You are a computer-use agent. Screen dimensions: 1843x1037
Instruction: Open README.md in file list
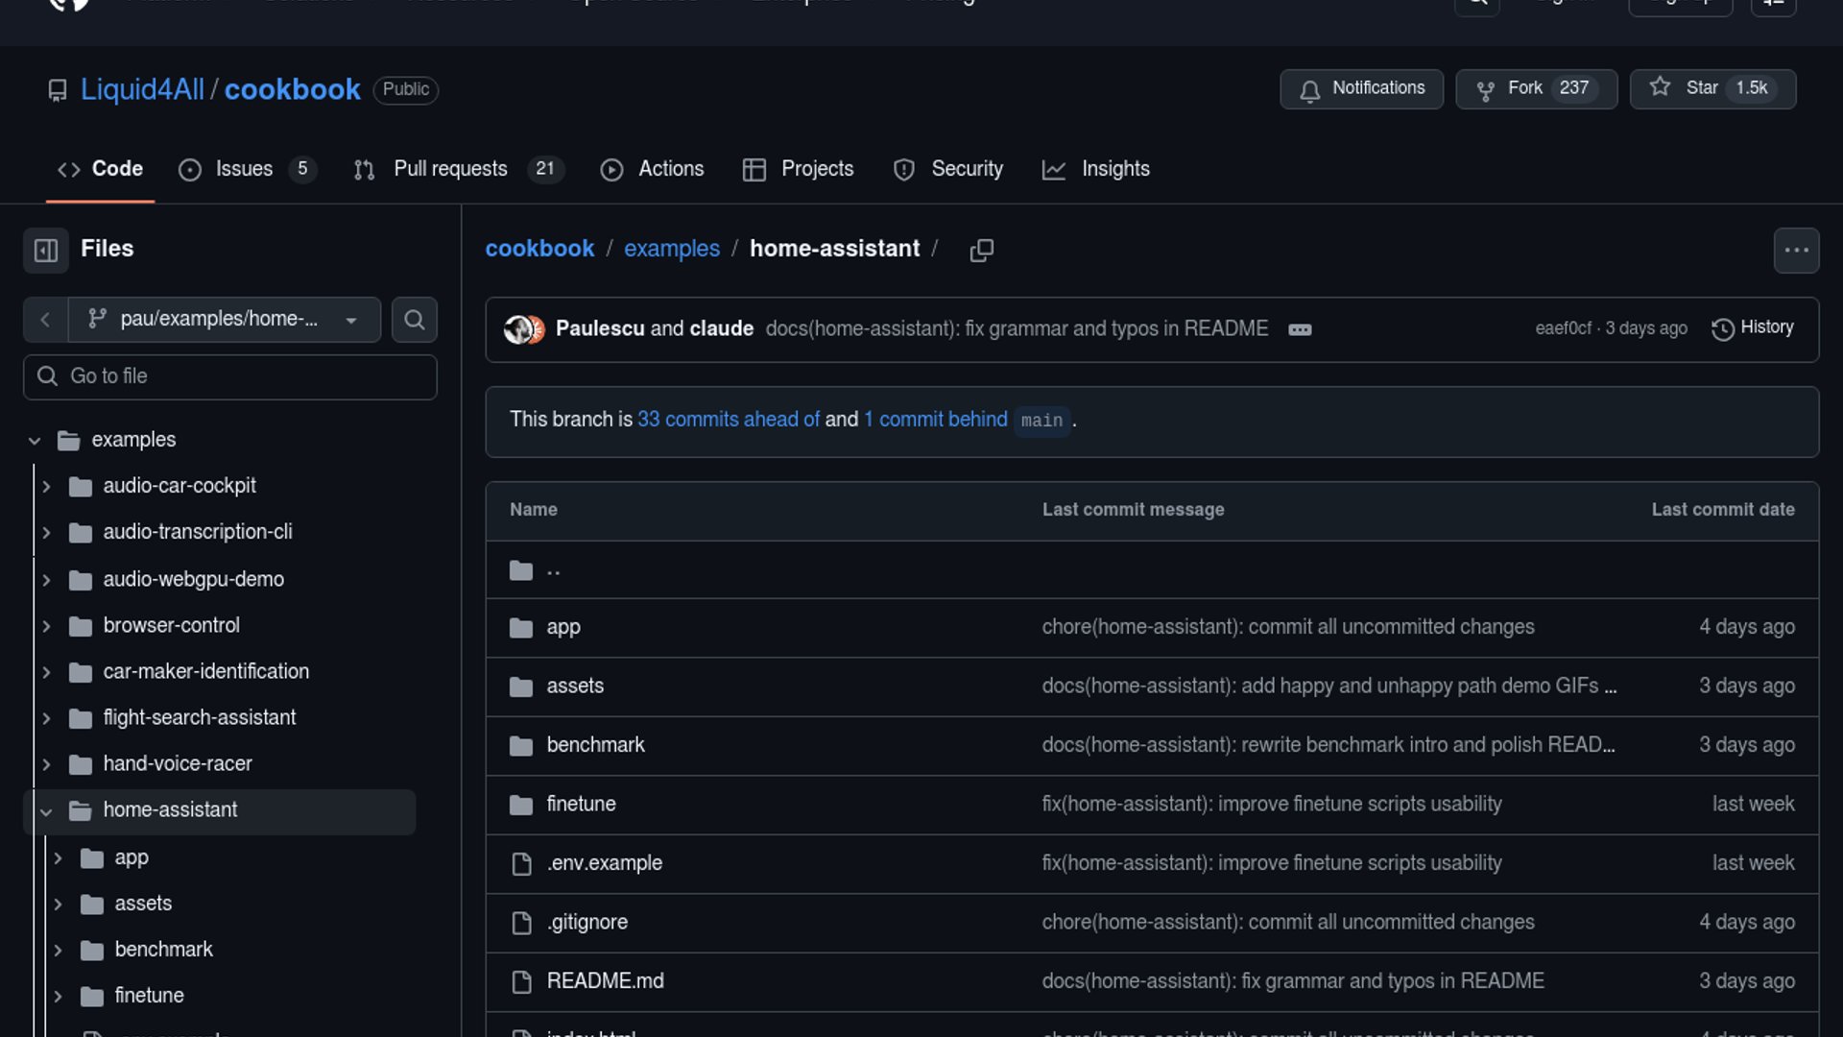tap(605, 981)
